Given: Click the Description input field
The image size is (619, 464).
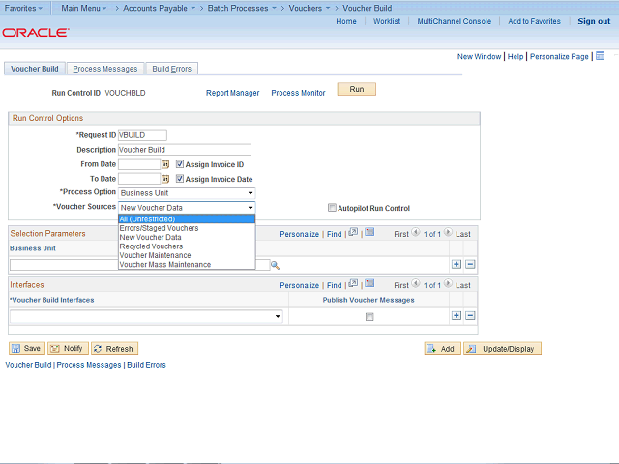Looking at the screenshot, I should click(185, 150).
